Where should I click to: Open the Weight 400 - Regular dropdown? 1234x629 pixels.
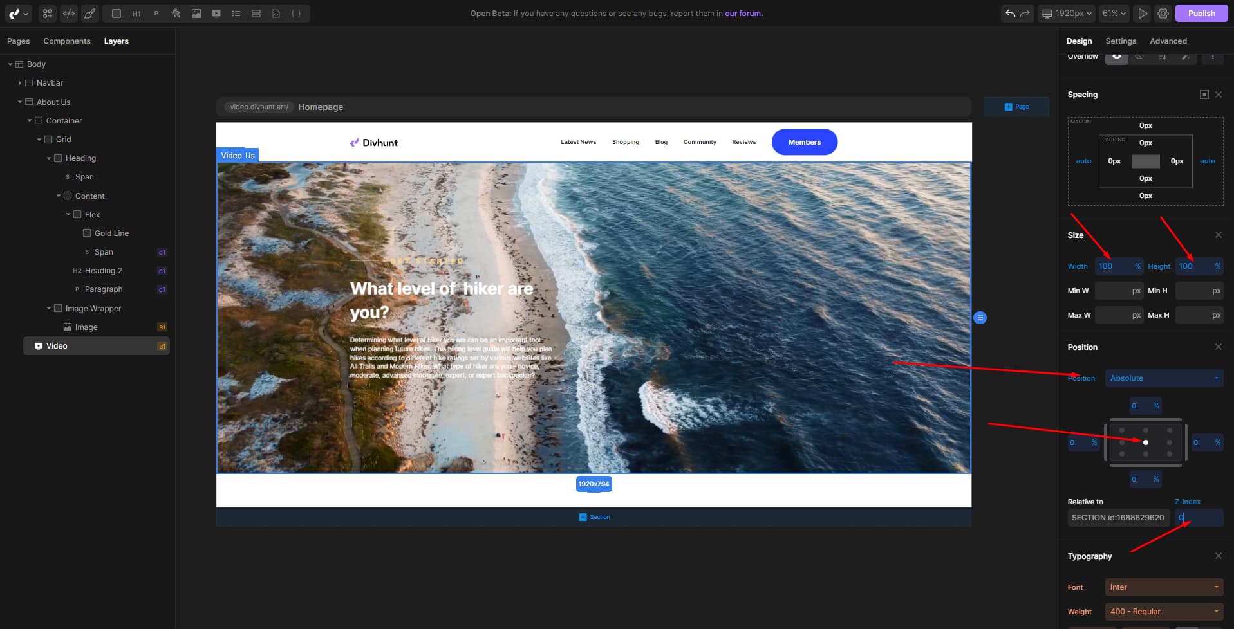pos(1164,612)
